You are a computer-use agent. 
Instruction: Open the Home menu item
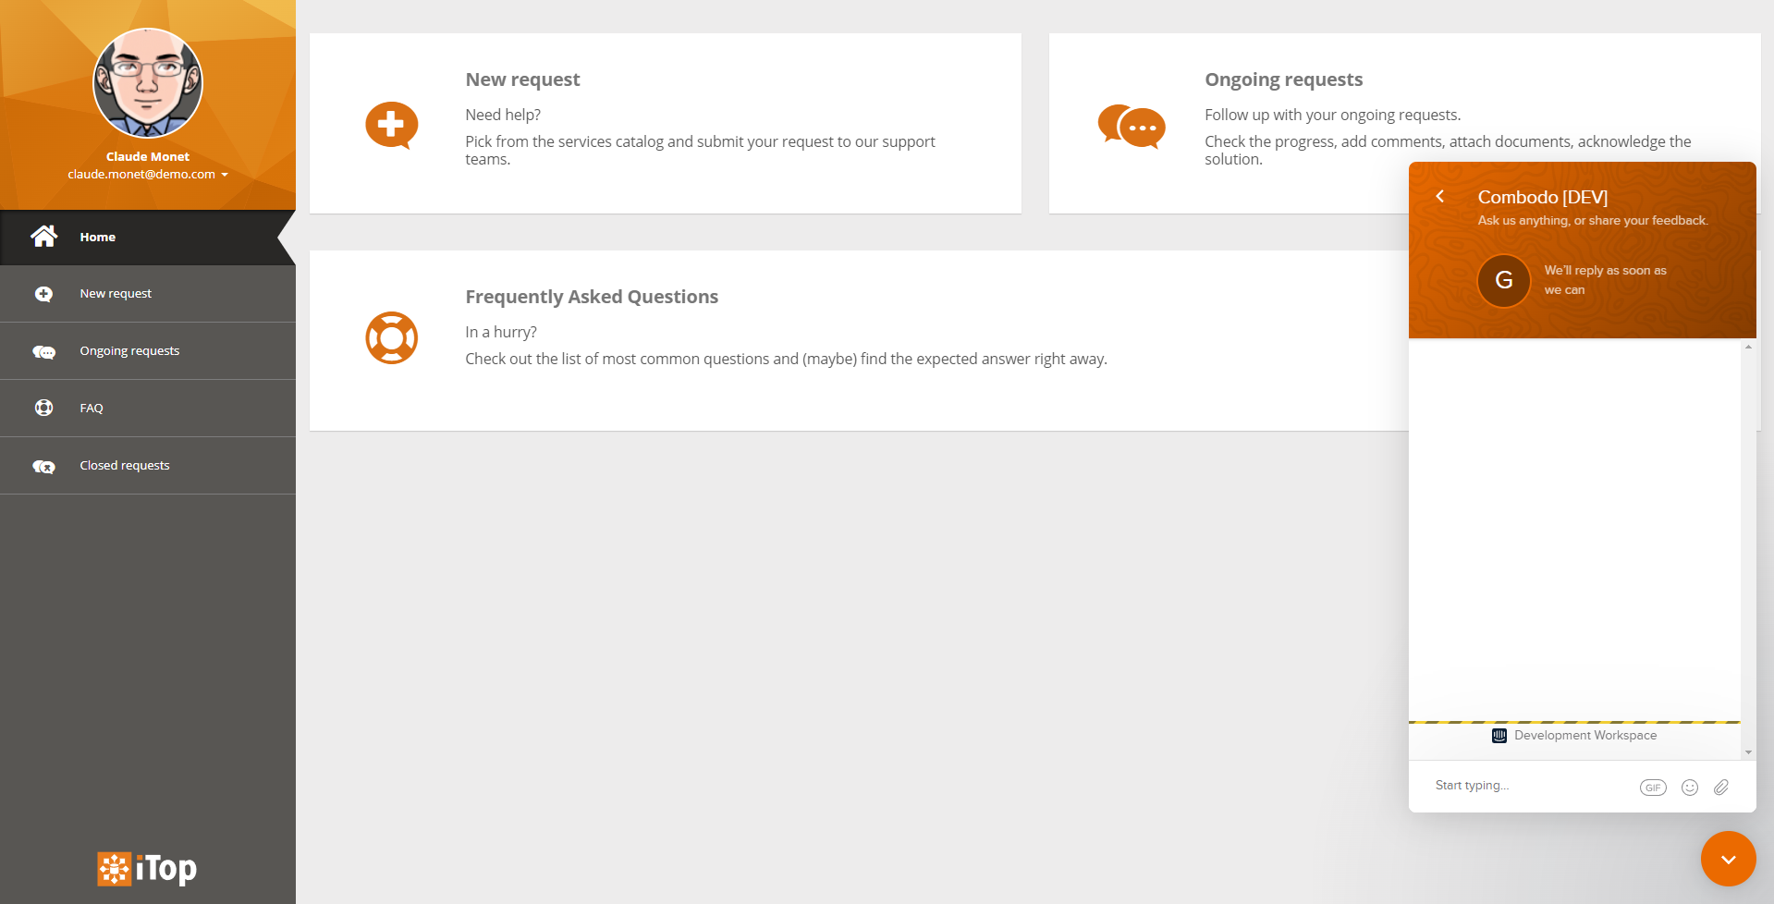[x=97, y=238]
